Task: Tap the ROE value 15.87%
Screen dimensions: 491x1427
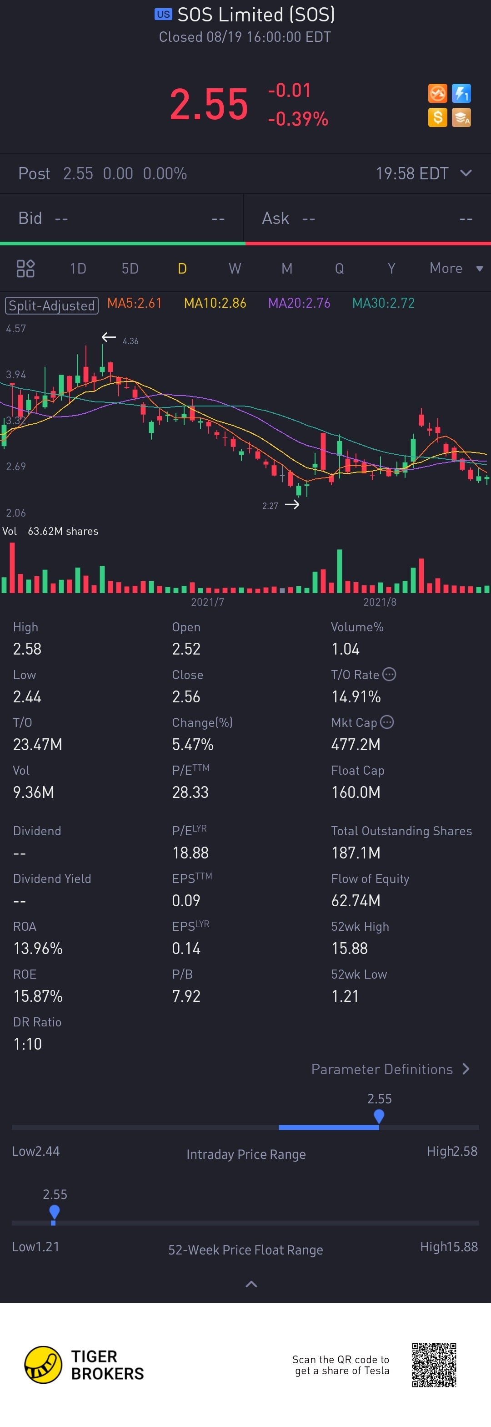Action: click(x=38, y=995)
